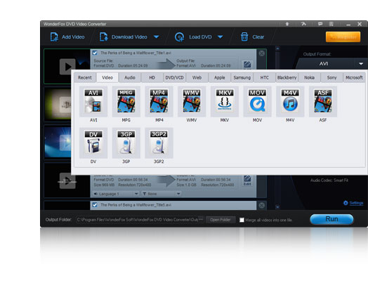Click the Open Folder button
This screenshot has height=281, width=368.
click(221, 220)
